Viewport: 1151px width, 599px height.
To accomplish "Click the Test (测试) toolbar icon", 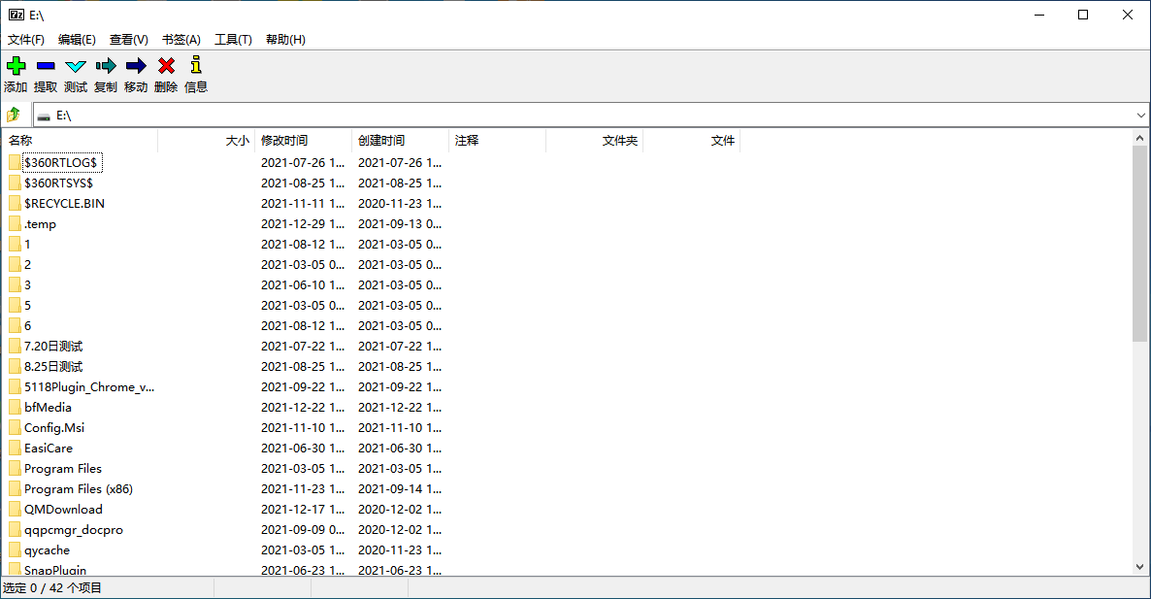I will pos(76,66).
